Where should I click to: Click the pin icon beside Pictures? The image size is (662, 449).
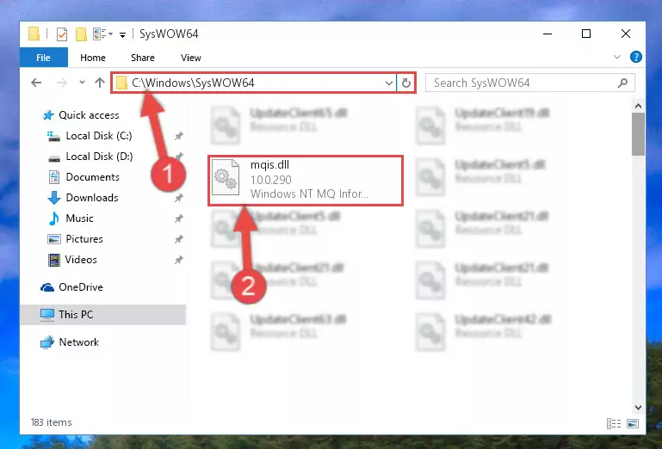(179, 239)
